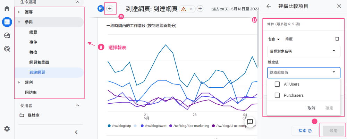This screenshot has width=347, height=139.
Task: Click the date range 過去 28 天
Action: [220, 9]
